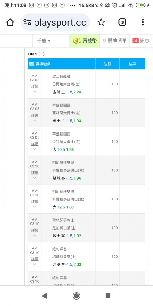Tap Android back navigation triangle
Image resolution: width=153 pixels, height=306 pixels.
pyautogui.click(x=44, y=296)
